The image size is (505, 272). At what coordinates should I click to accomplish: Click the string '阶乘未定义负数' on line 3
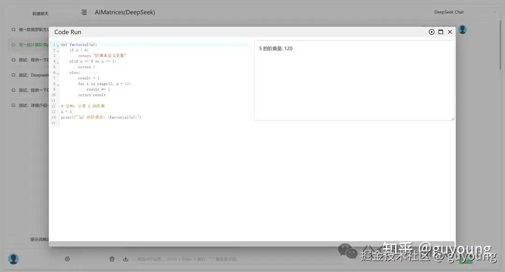pyautogui.click(x=109, y=56)
